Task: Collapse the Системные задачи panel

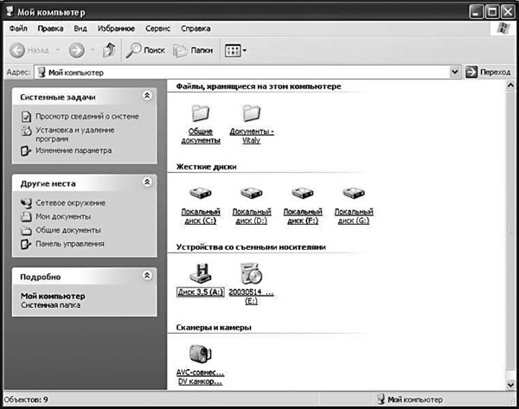Action: click(x=147, y=96)
